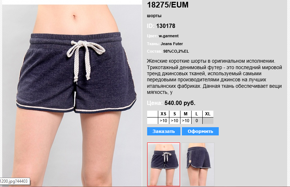Click the product title 18275/EUM
Image resolution: width=290 pixels, height=187 pixels.
point(168,5)
